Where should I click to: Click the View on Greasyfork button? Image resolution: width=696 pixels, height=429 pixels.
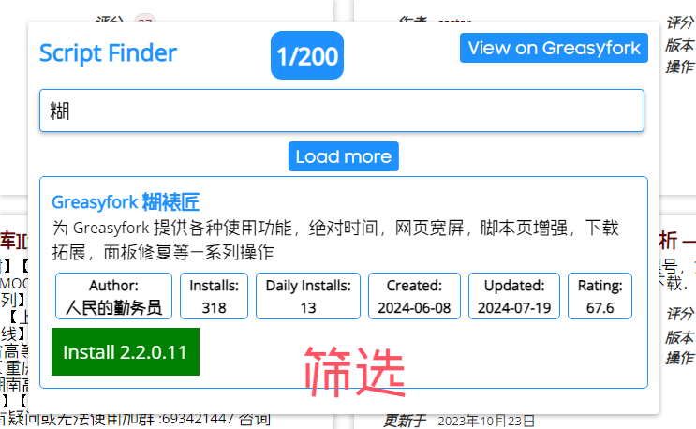[x=554, y=48]
